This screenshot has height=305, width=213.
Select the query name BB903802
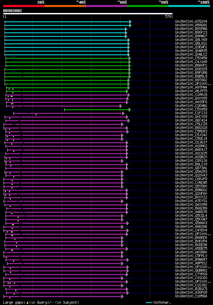click(x=12, y=11)
